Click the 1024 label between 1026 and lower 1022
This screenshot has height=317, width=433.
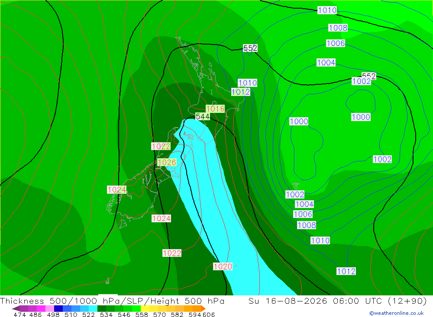(x=161, y=218)
